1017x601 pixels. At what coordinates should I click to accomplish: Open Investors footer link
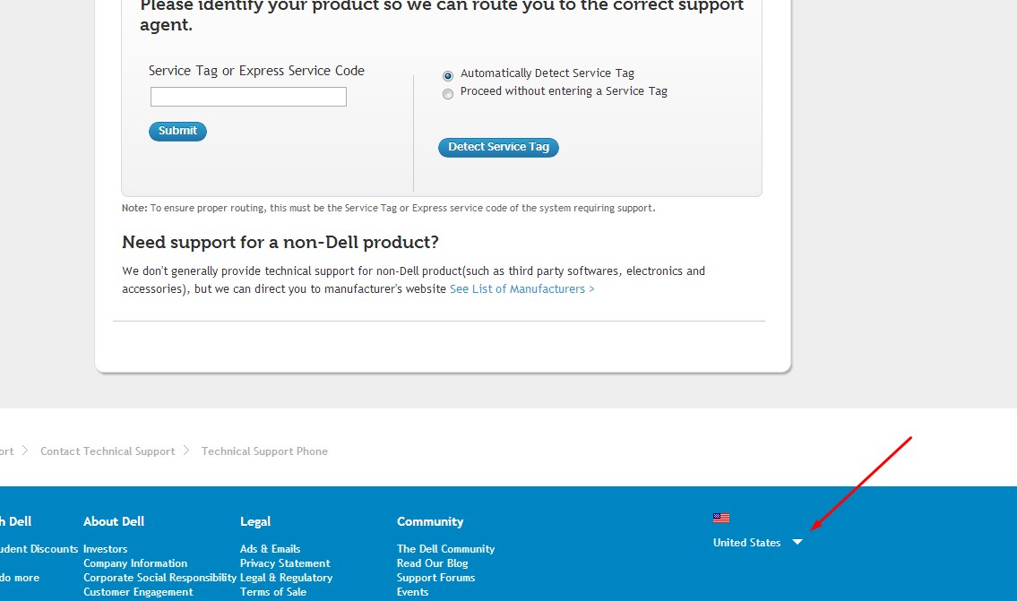click(105, 549)
